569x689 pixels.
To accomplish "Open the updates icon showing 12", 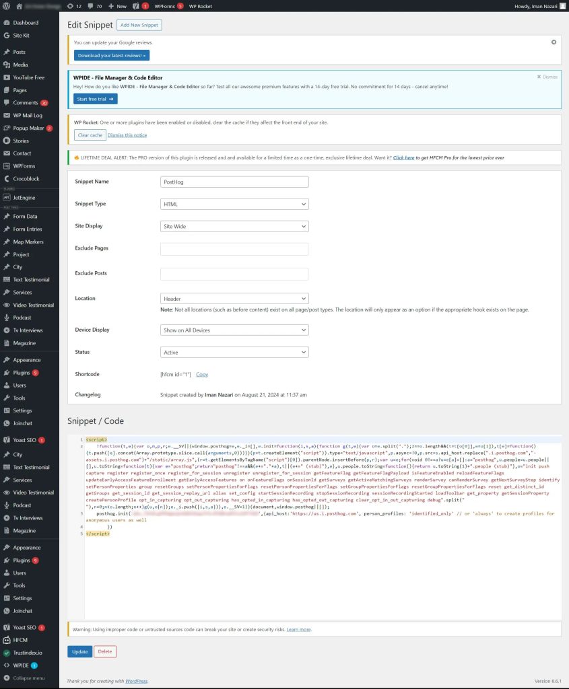I will click(74, 6).
